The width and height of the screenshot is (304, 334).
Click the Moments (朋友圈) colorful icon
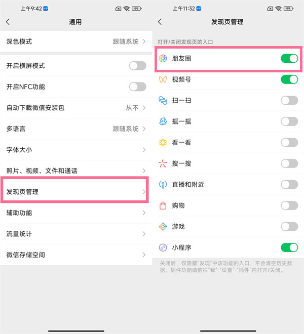(x=163, y=59)
